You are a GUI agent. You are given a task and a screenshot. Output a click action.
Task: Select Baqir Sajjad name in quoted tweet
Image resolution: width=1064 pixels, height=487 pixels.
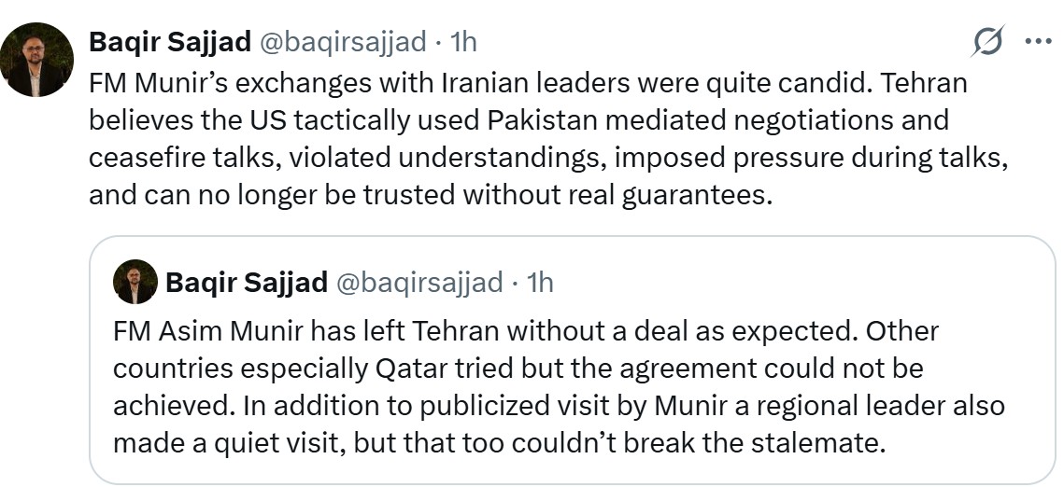[247, 283]
